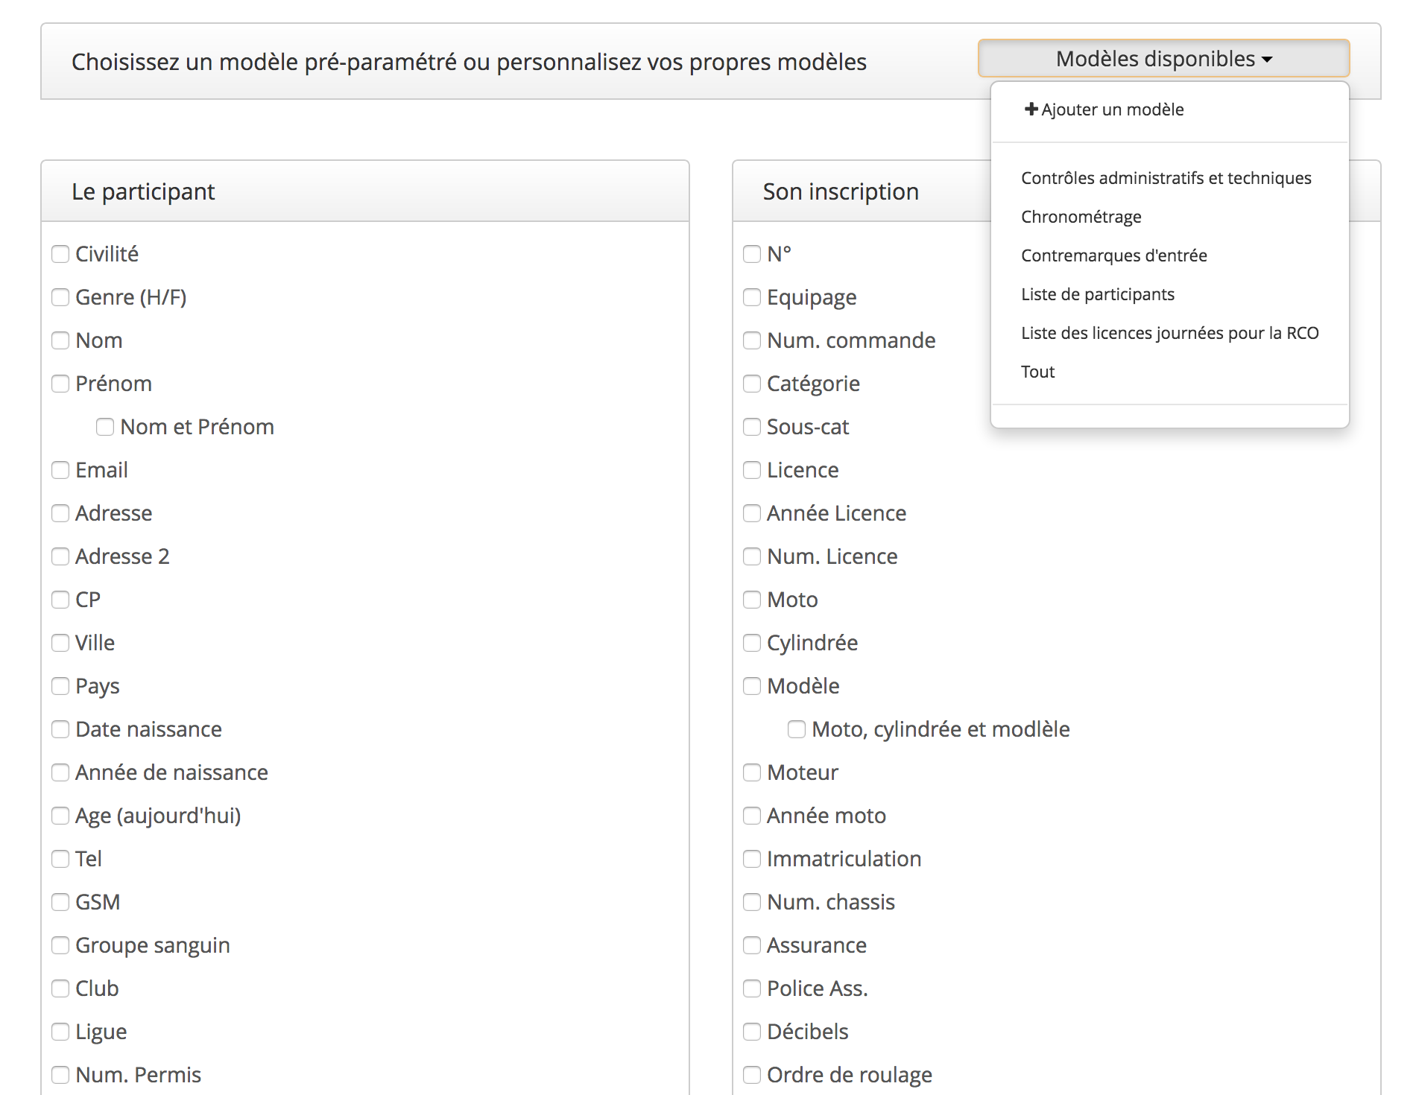The image size is (1416, 1095).
Task: Check the Date naissance box
Action: (x=60, y=729)
